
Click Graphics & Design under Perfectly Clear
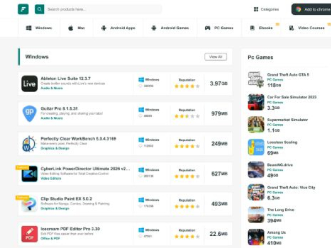(x=55, y=148)
